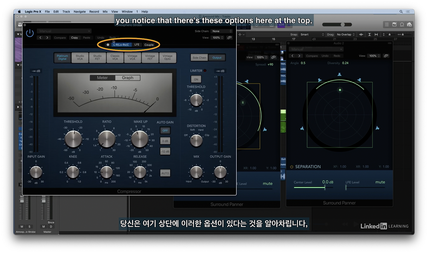This screenshot has height=253, width=428.
Task: Open the Manual preset dropdown in Audio 2 panner
Action: pos(316,50)
